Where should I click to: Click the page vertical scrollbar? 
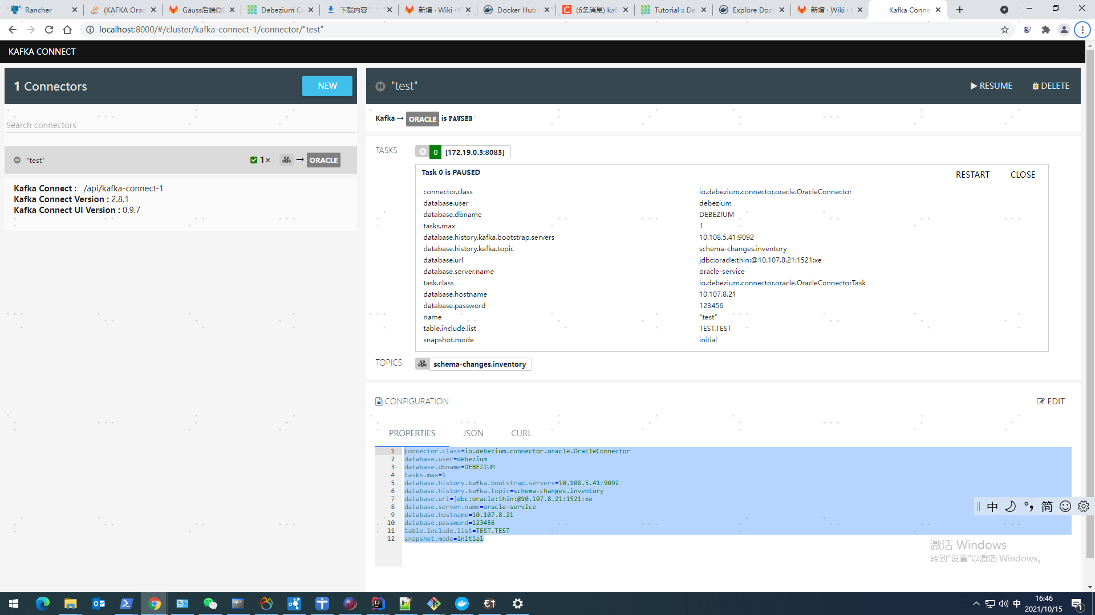(x=1090, y=305)
